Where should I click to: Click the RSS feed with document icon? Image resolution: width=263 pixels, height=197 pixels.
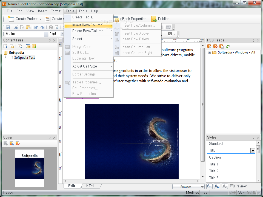point(221,46)
